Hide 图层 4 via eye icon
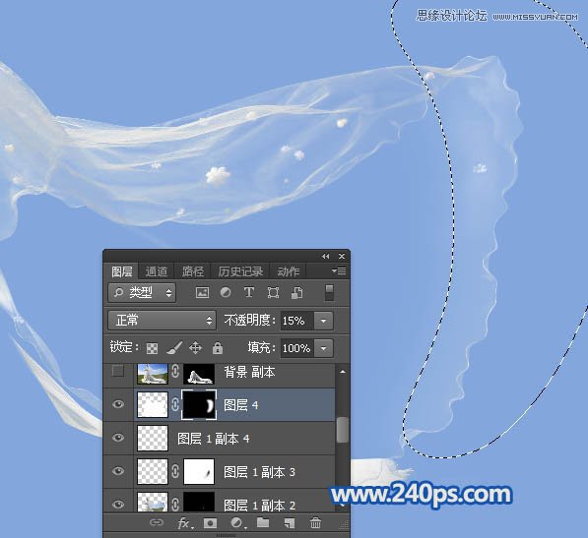588x538 pixels. (x=118, y=404)
